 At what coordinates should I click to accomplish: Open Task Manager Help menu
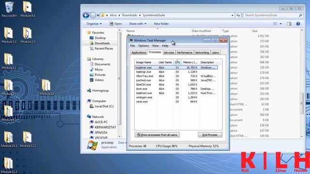pos(165,46)
